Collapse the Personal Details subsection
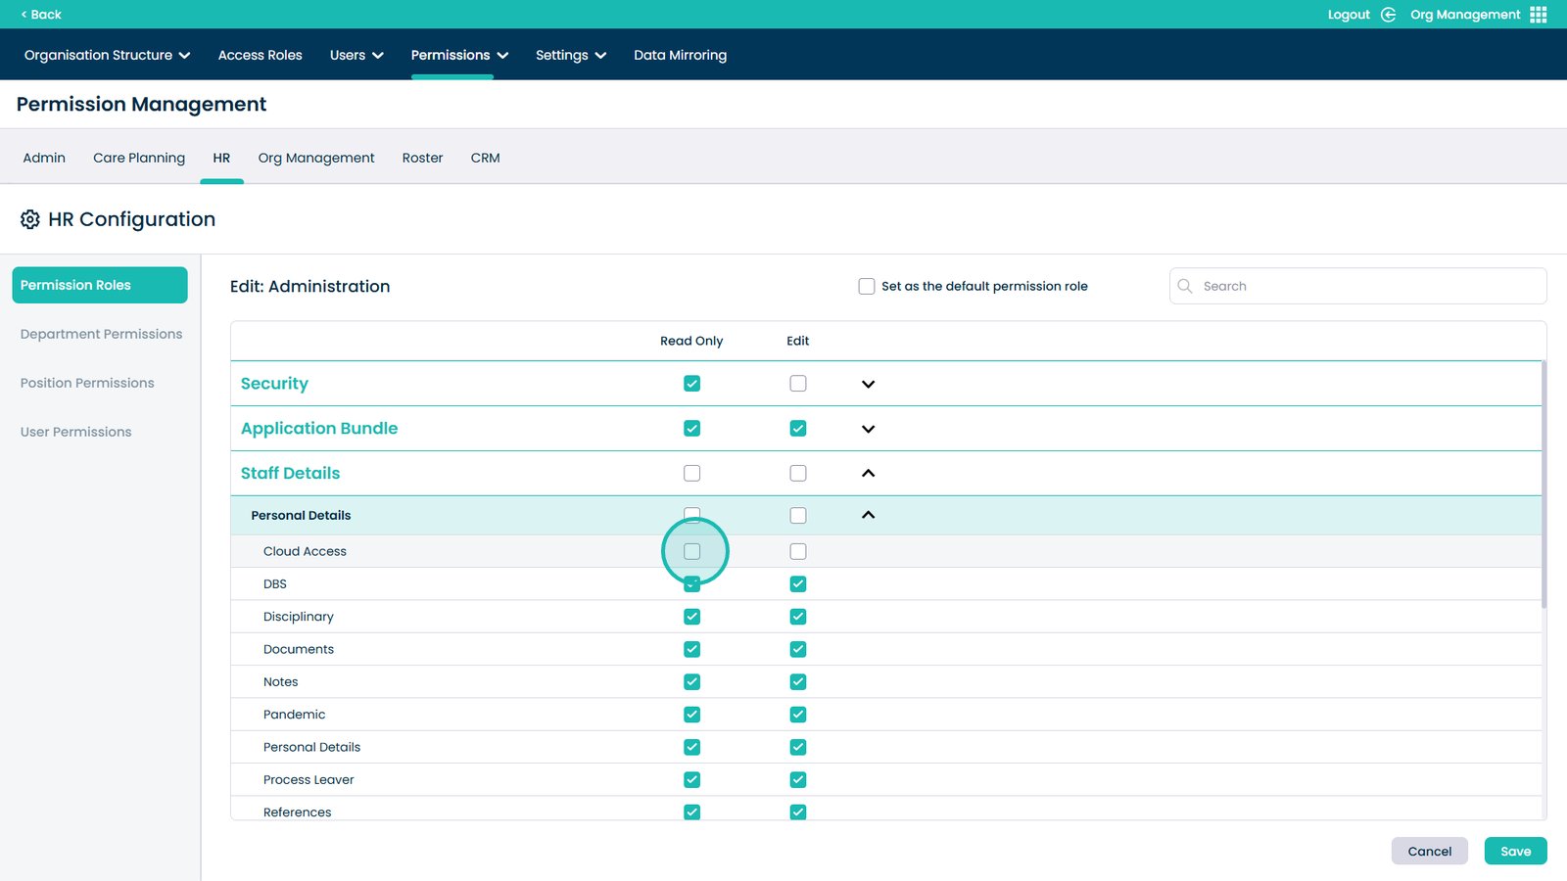This screenshot has height=881, width=1567. (868, 516)
